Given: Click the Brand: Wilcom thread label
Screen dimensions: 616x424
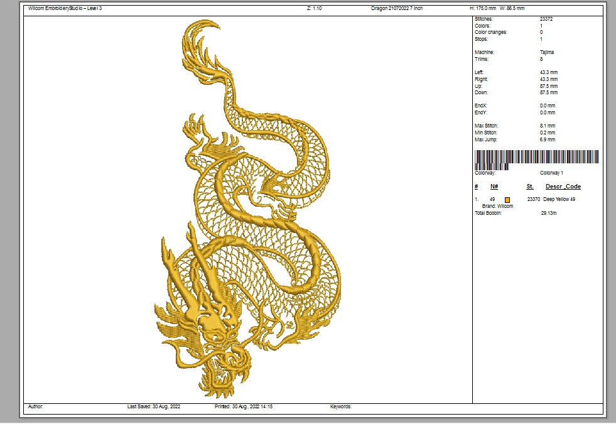Looking at the screenshot, I should pyautogui.click(x=497, y=205).
